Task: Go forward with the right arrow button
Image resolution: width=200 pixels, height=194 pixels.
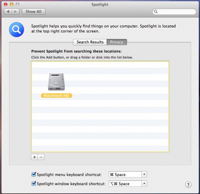Action: point(16,12)
